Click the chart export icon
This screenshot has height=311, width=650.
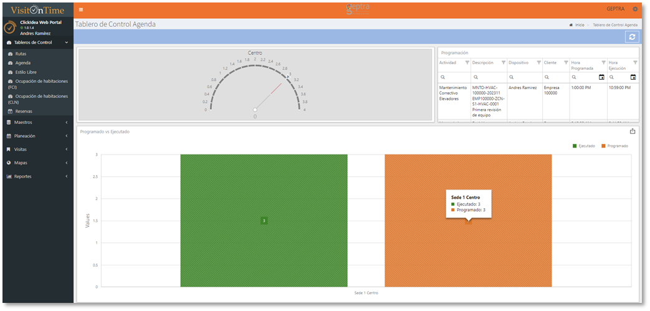pos(633,132)
